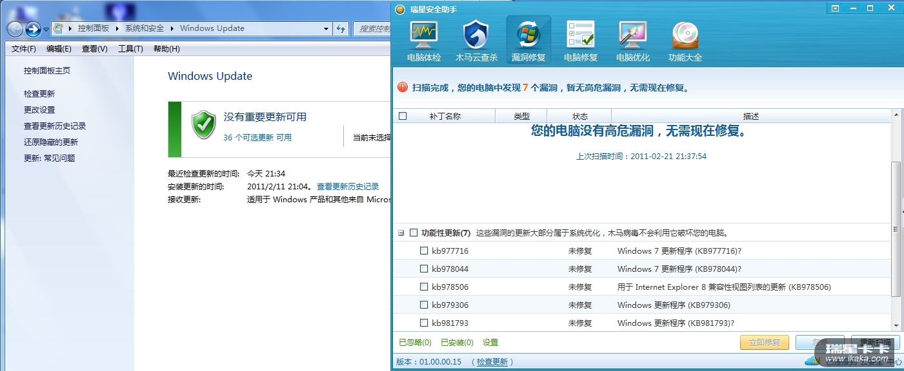Refresh the Control Panel address bar
This screenshot has width=904, height=371.
pyautogui.click(x=341, y=28)
